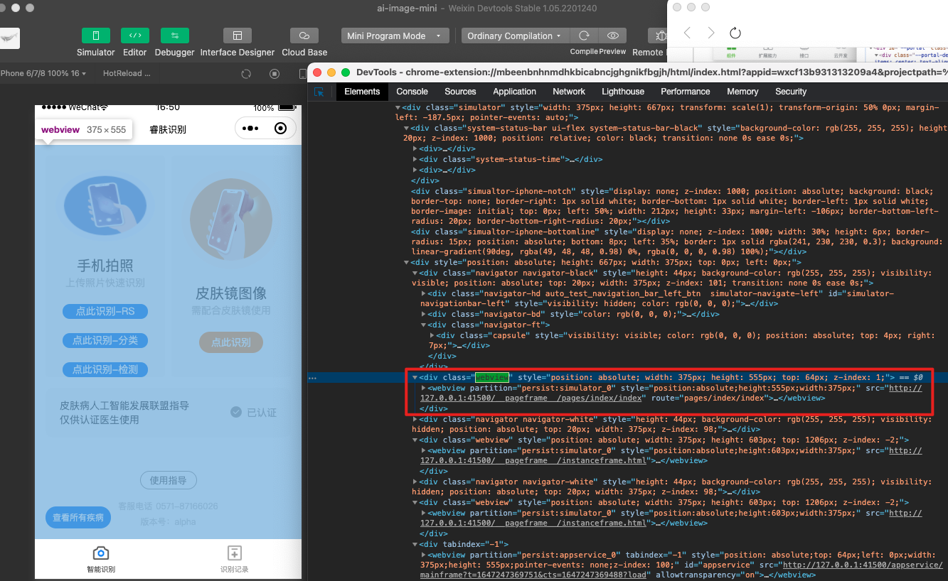Viewport: 948px width, 581px height.
Task: Collapse the highlighted webview div node
Action: click(x=415, y=377)
